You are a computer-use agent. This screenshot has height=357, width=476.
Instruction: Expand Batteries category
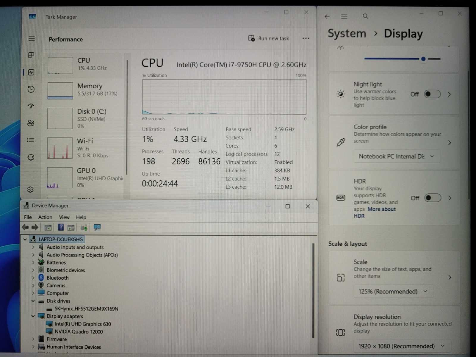coord(33,262)
